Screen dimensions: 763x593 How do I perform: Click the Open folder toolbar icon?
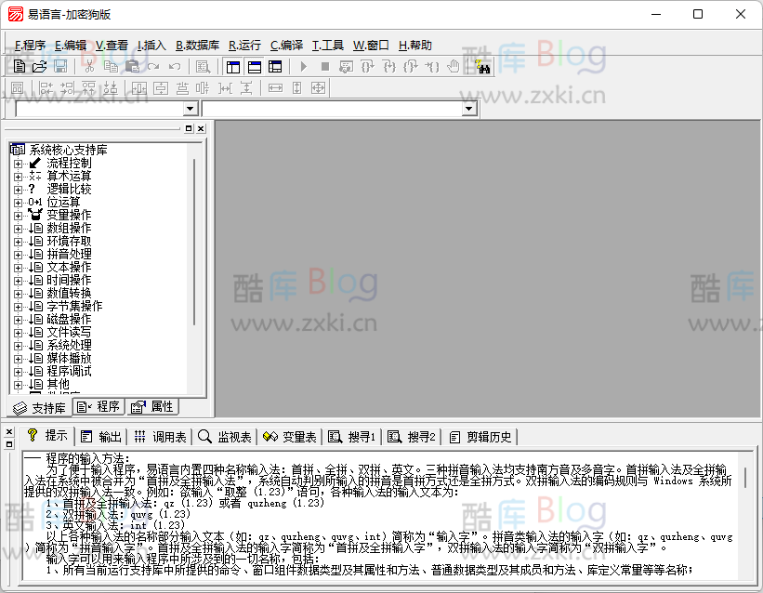[39, 67]
